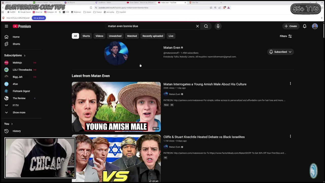Dismiss the default browser banner X
325x183 pixels.
(321, 18)
